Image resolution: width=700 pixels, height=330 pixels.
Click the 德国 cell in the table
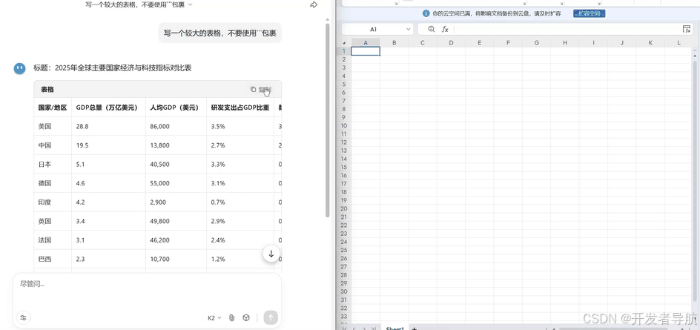(x=53, y=183)
